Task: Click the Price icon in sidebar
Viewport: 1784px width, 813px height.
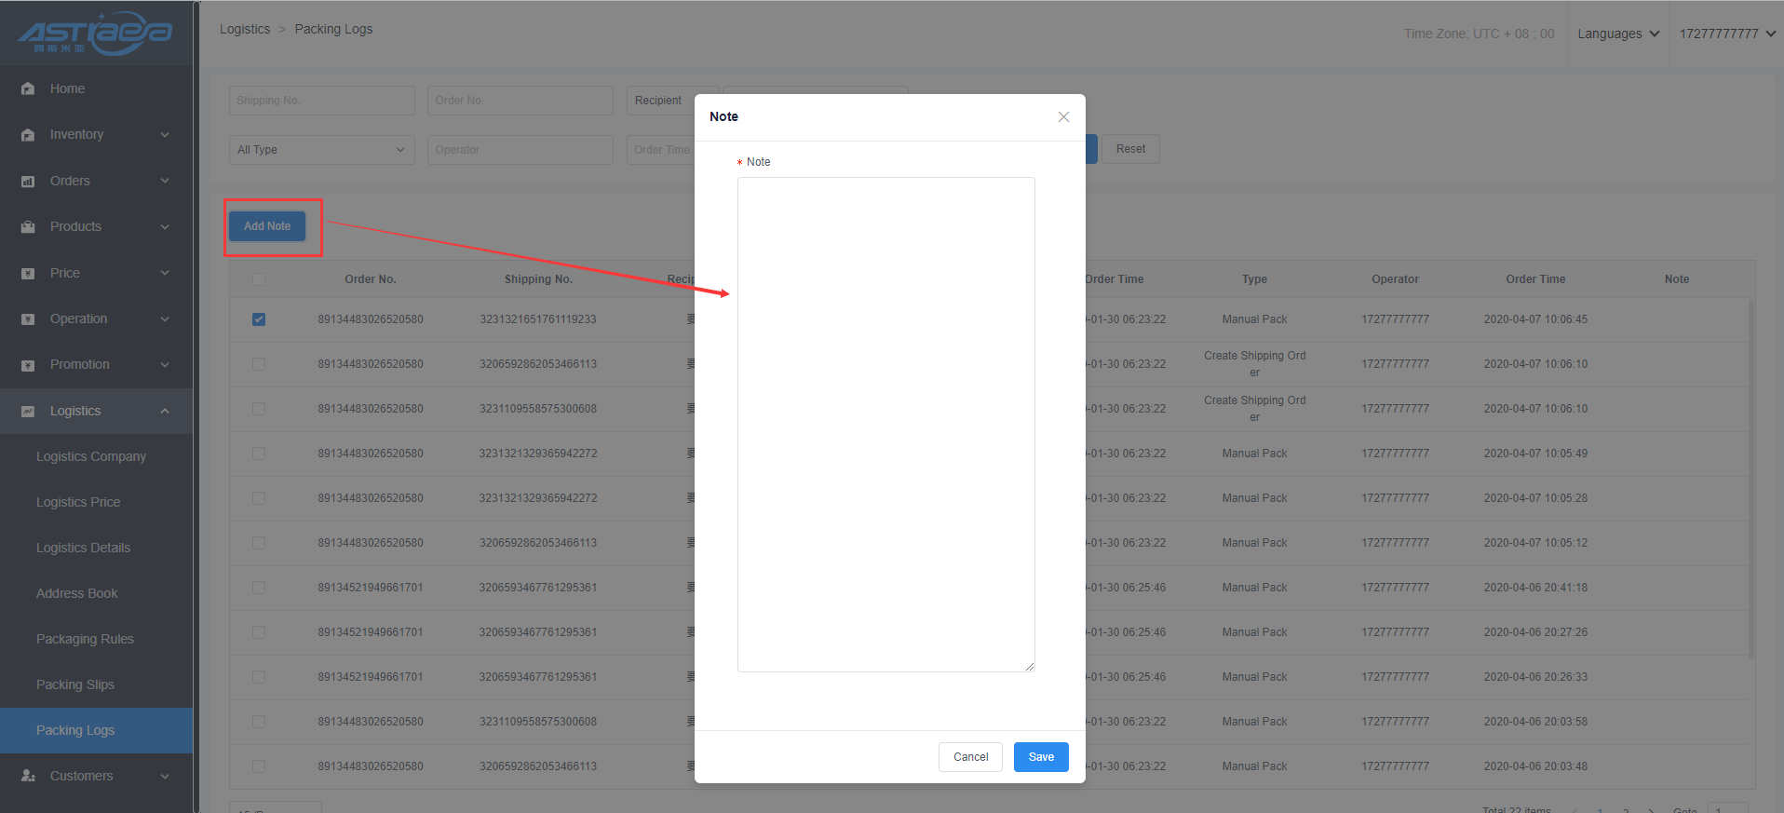Action: 28,273
